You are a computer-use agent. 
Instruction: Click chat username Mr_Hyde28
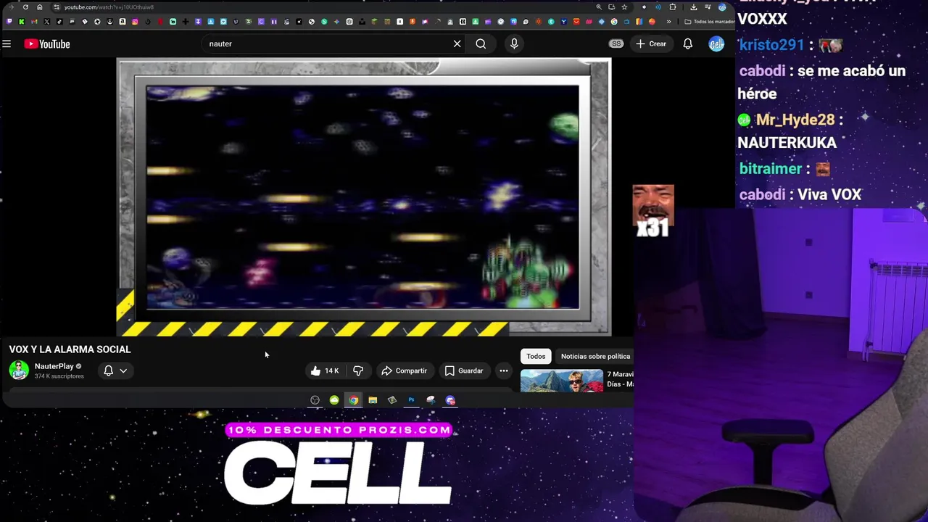(x=795, y=120)
